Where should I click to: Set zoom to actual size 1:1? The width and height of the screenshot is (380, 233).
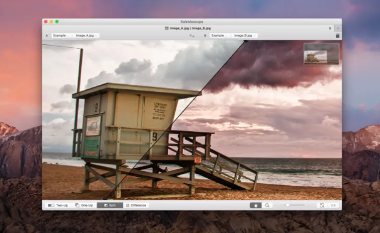click(333, 205)
